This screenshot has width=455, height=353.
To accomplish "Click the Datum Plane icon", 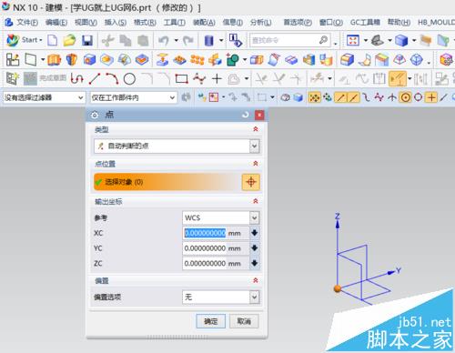I will click(31, 59).
